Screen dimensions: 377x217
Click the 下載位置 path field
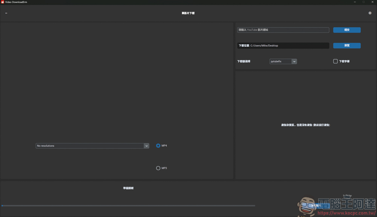[x=283, y=46]
